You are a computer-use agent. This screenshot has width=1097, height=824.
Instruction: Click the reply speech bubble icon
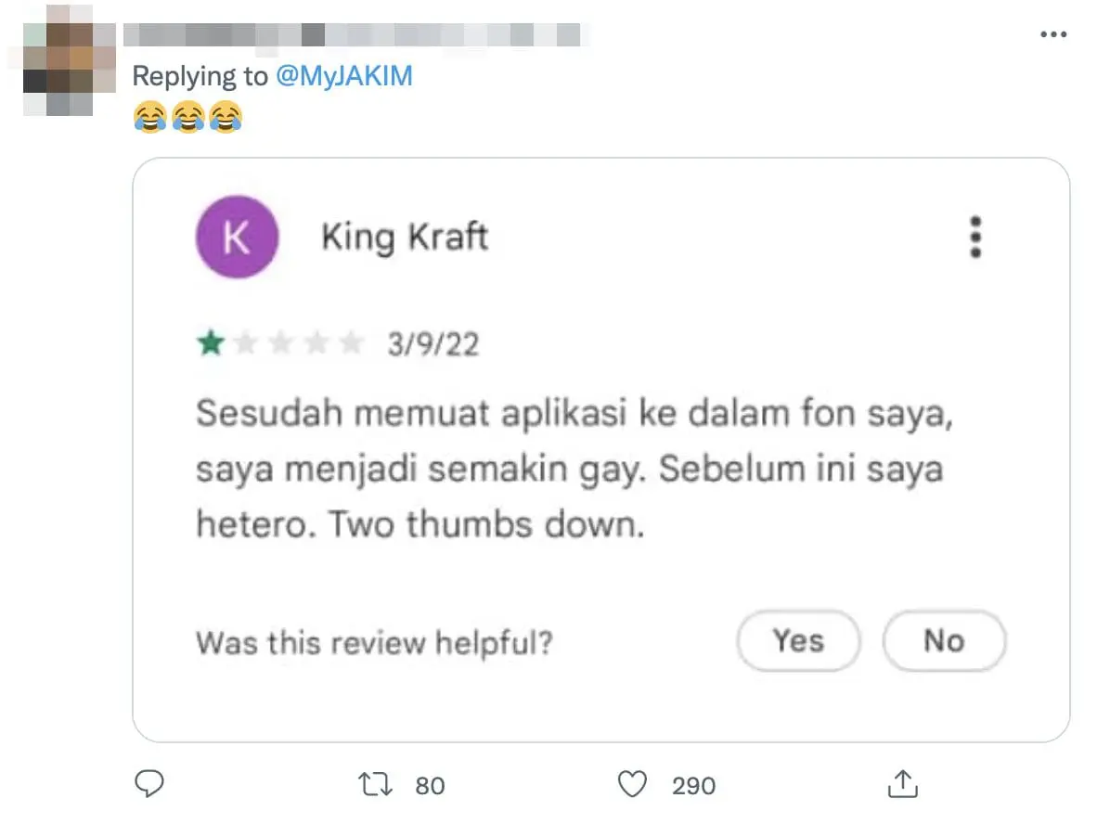[x=149, y=785]
